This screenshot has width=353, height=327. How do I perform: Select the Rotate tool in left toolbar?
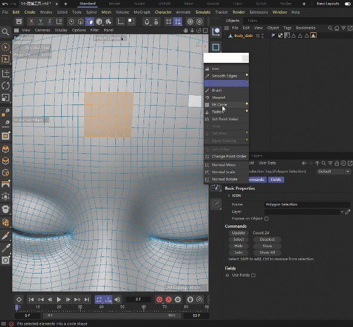click(6, 86)
